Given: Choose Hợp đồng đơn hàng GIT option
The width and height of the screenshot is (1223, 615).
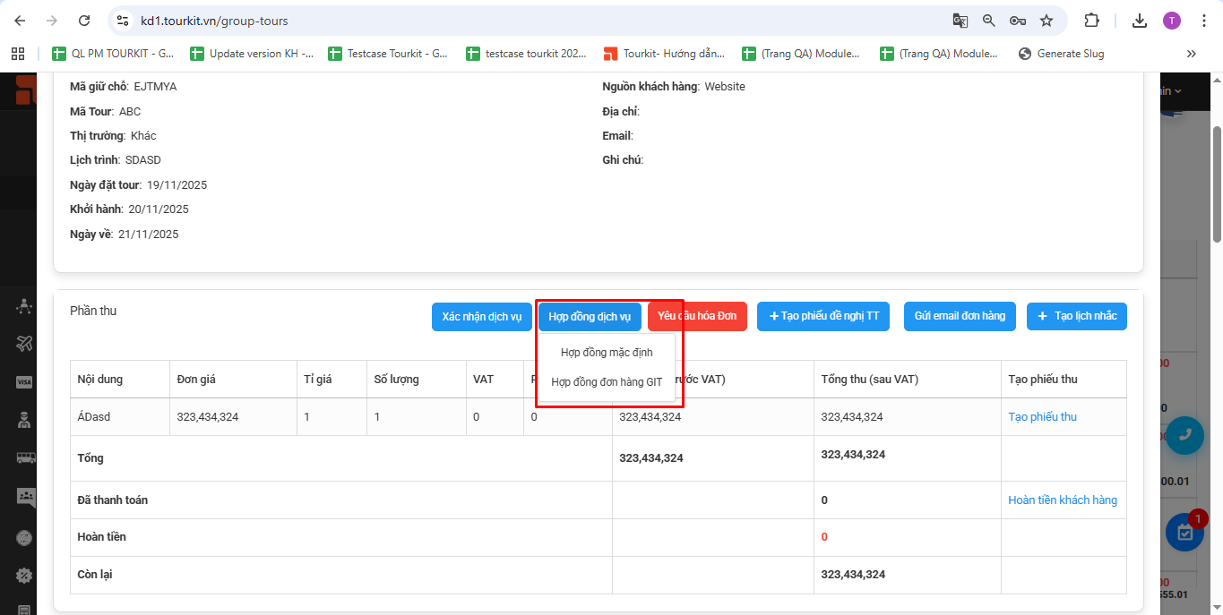Looking at the screenshot, I should click(x=607, y=382).
